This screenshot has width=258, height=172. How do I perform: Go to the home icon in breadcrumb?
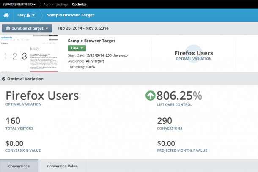6,15
